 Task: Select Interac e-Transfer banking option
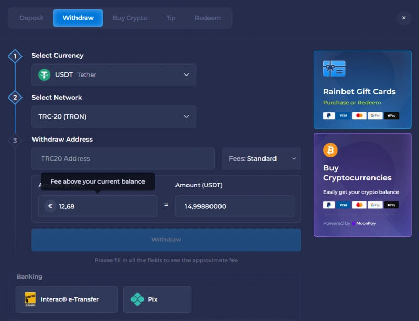point(67,299)
